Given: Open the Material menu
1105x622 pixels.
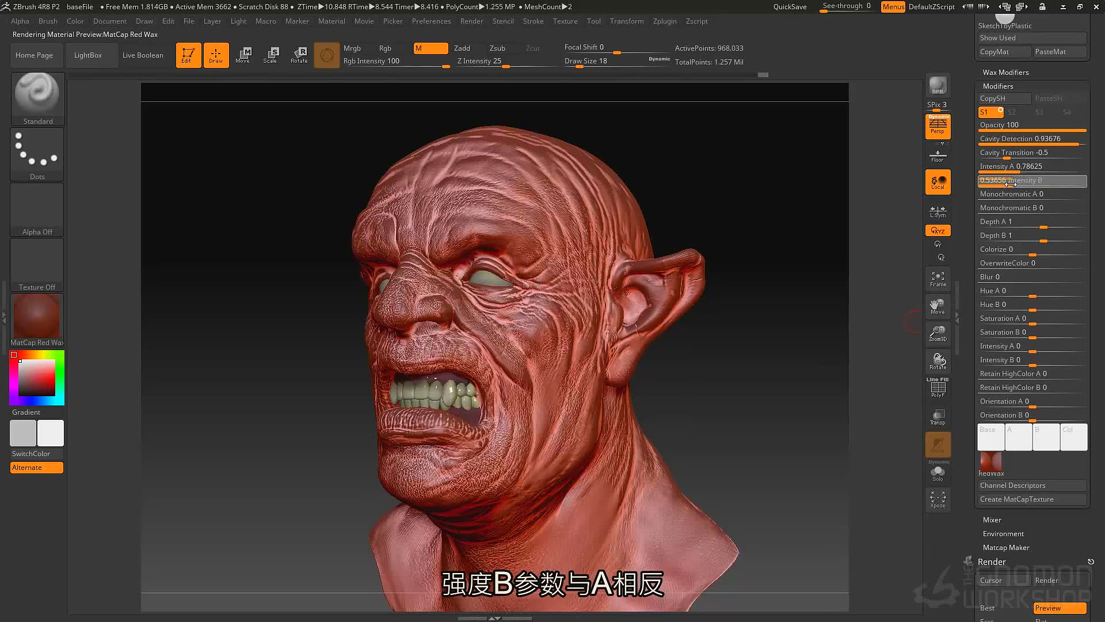Looking at the screenshot, I should point(331,21).
